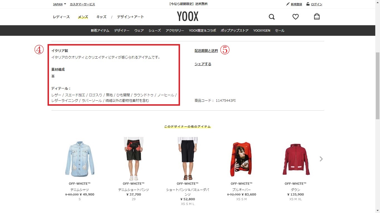Expand the JAPAN country dropdown

coord(60,4)
